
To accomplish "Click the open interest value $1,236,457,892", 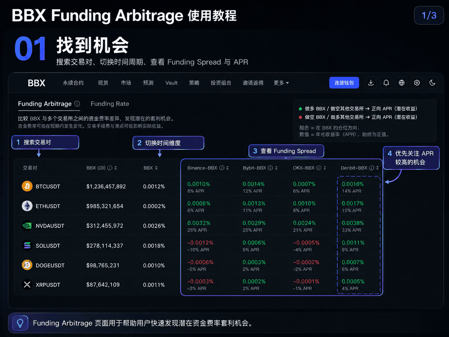I will (106, 186).
